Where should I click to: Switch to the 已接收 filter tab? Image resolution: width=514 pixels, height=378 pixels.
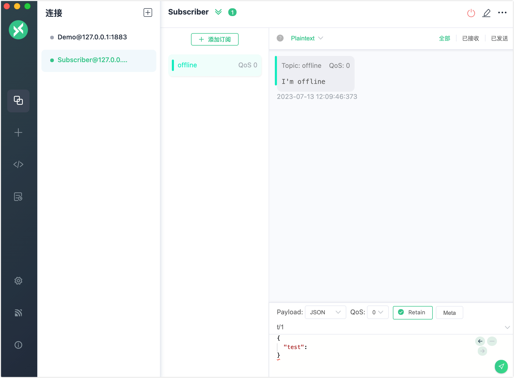pyautogui.click(x=470, y=38)
